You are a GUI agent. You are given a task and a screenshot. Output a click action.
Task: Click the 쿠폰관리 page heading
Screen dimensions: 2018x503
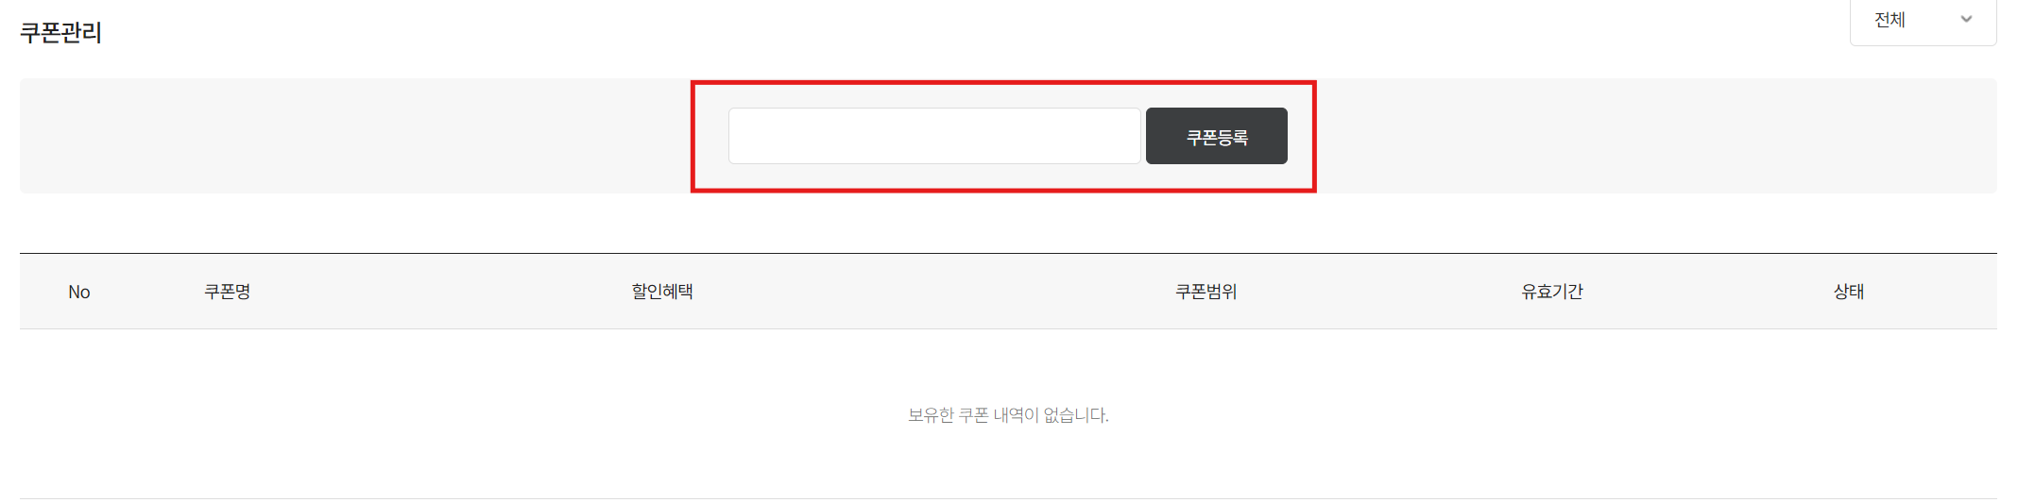60,33
